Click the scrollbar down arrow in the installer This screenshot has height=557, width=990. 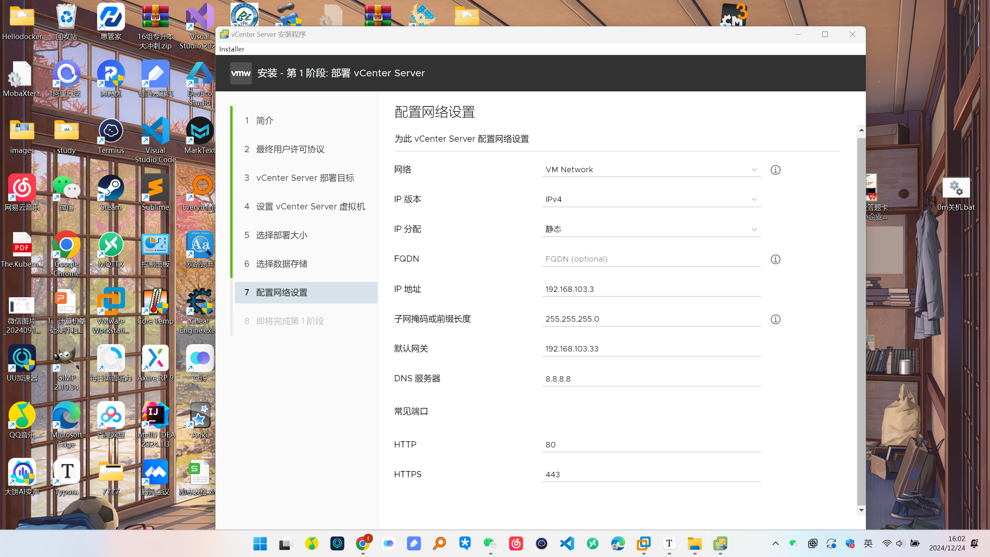(x=861, y=510)
